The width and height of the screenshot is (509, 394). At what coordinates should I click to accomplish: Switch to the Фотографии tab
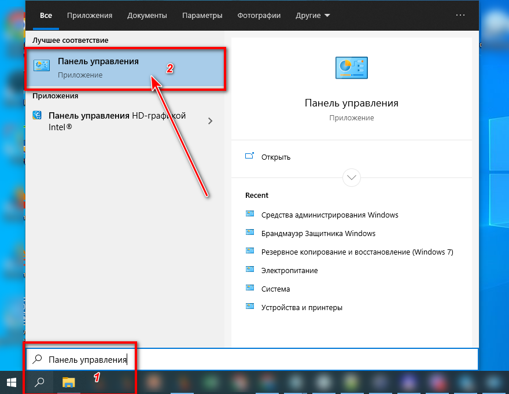pos(259,15)
